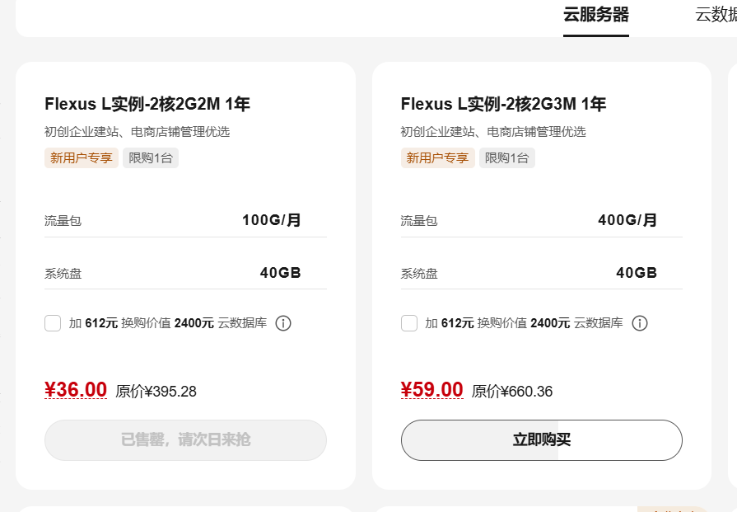Viewport: 737px width, 512px height.
Task: Check 612元 database add-on for 2G2M plan
Action: pos(53,323)
